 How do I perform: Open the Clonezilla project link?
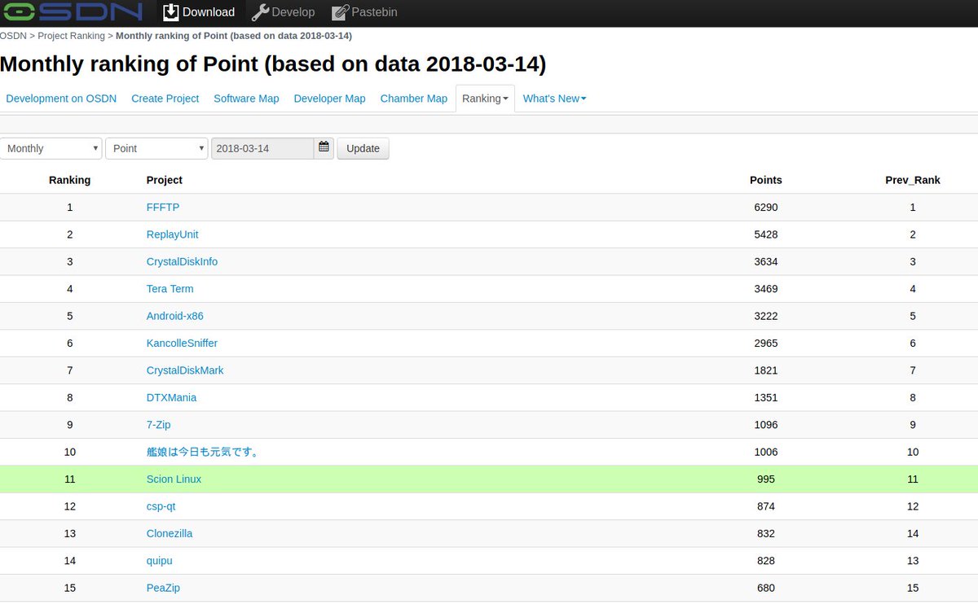[170, 533]
